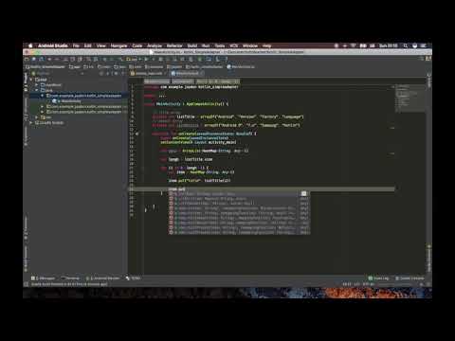Expand the Gradle Scripts node arrow
Viewport: 455px width, 341px height.
(x=31, y=122)
